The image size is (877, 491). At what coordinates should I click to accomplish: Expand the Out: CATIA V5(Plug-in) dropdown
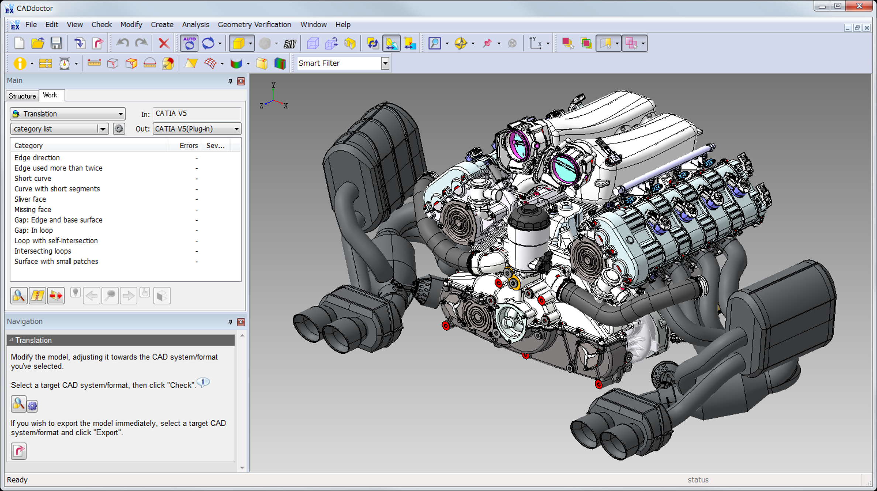pyautogui.click(x=236, y=129)
